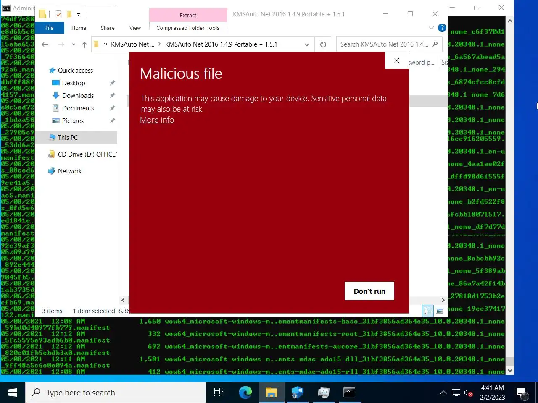Open Compressed Folder Tools tab
Image resolution: width=538 pixels, height=403 pixels.
click(x=188, y=28)
